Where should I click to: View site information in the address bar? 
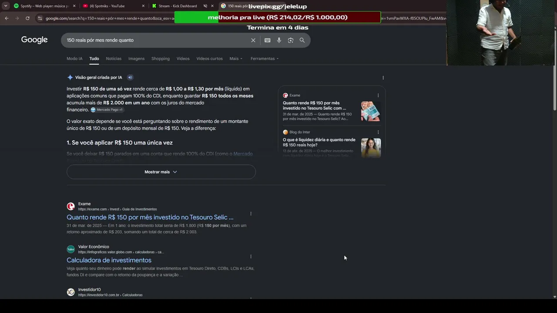40,18
